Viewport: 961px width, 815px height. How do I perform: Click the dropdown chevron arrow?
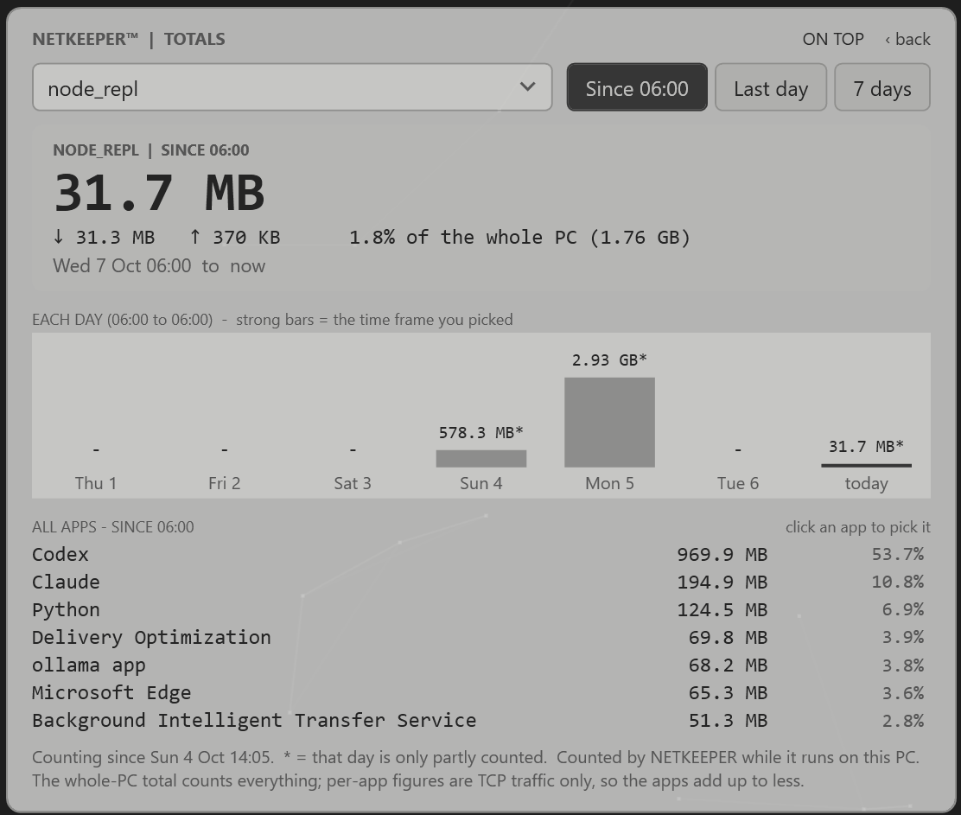(x=527, y=87)
